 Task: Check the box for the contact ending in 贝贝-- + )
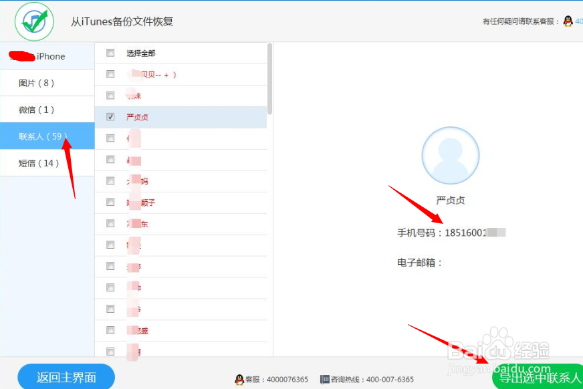(x=110, y=74)
